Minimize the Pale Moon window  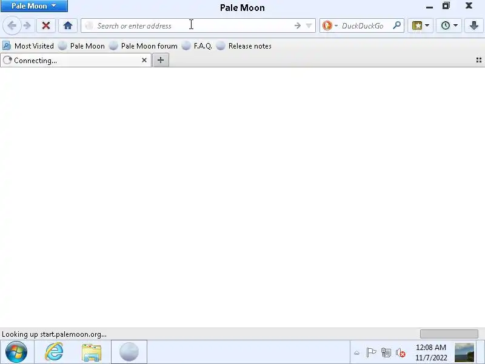click(x=429, y=7)
